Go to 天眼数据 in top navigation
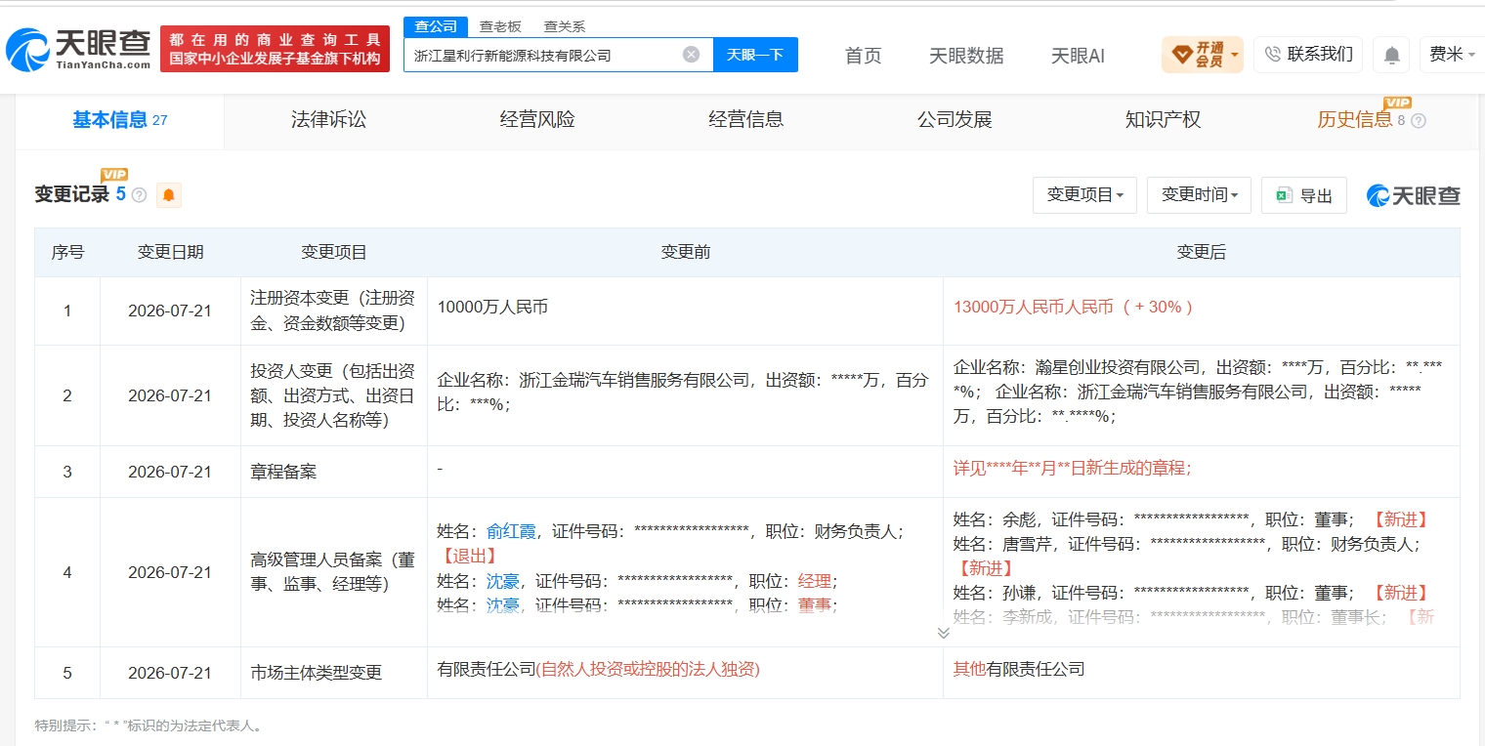The height and width of the screenshot is (746, 1485). [966, 56]
